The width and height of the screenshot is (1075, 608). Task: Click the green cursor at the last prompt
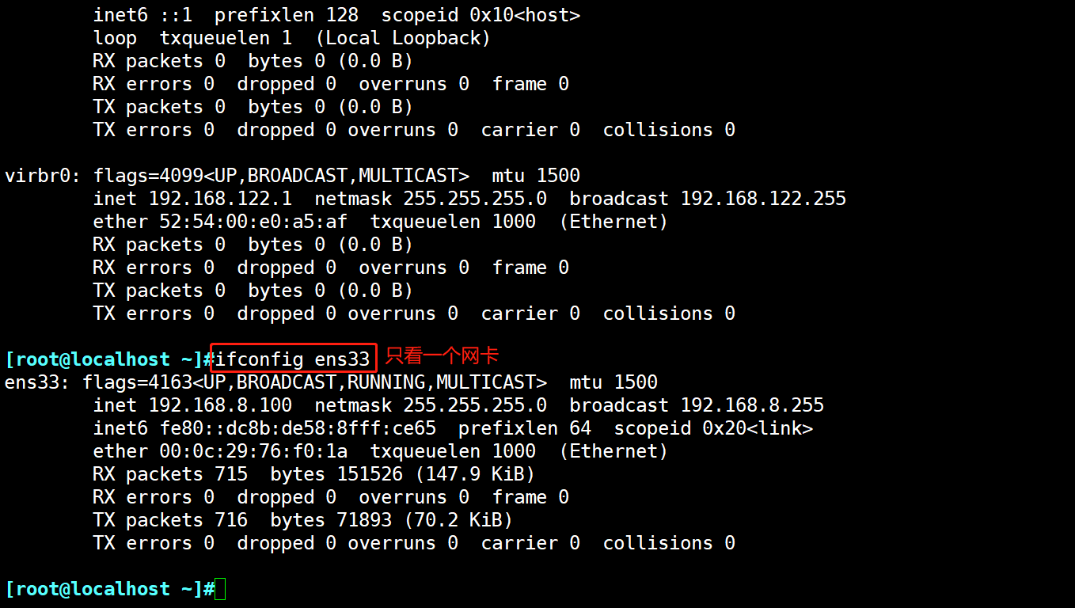tap(220, 590)
